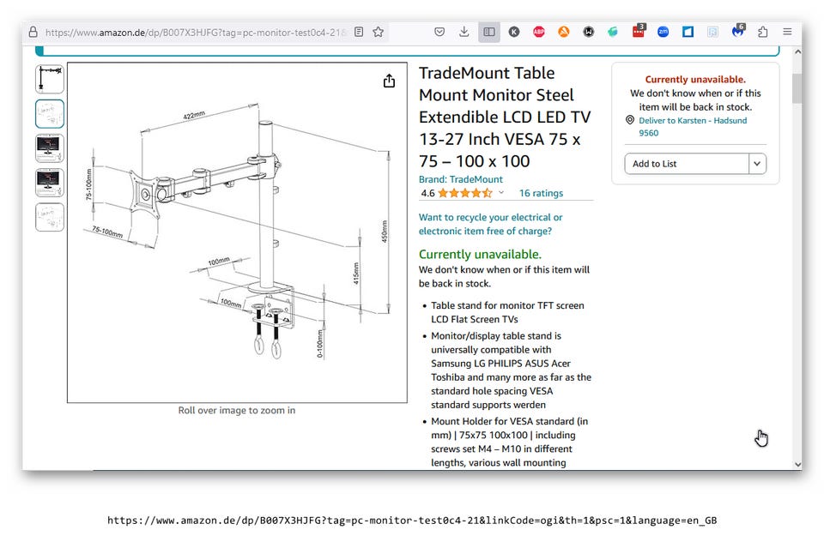The image size is (824, 548).
Task: Click the site security lock icon
Action: point(33,32)
